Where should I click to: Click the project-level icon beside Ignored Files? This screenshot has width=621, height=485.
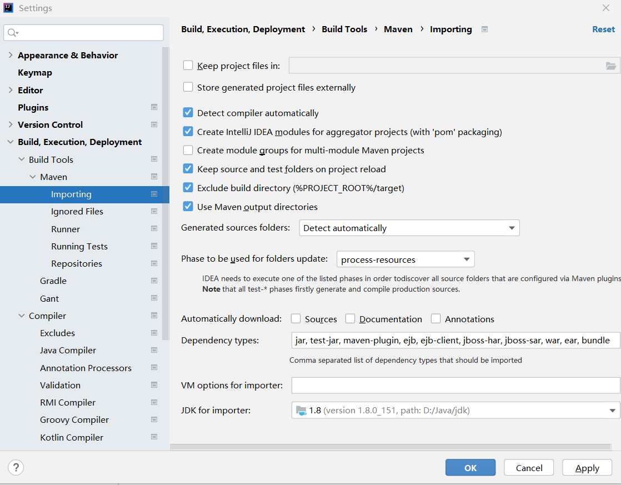coord(154,211)
